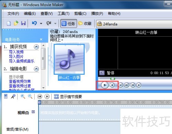Open the 帮助(H) menu
172x134 pixels.
tap(114, 14)
